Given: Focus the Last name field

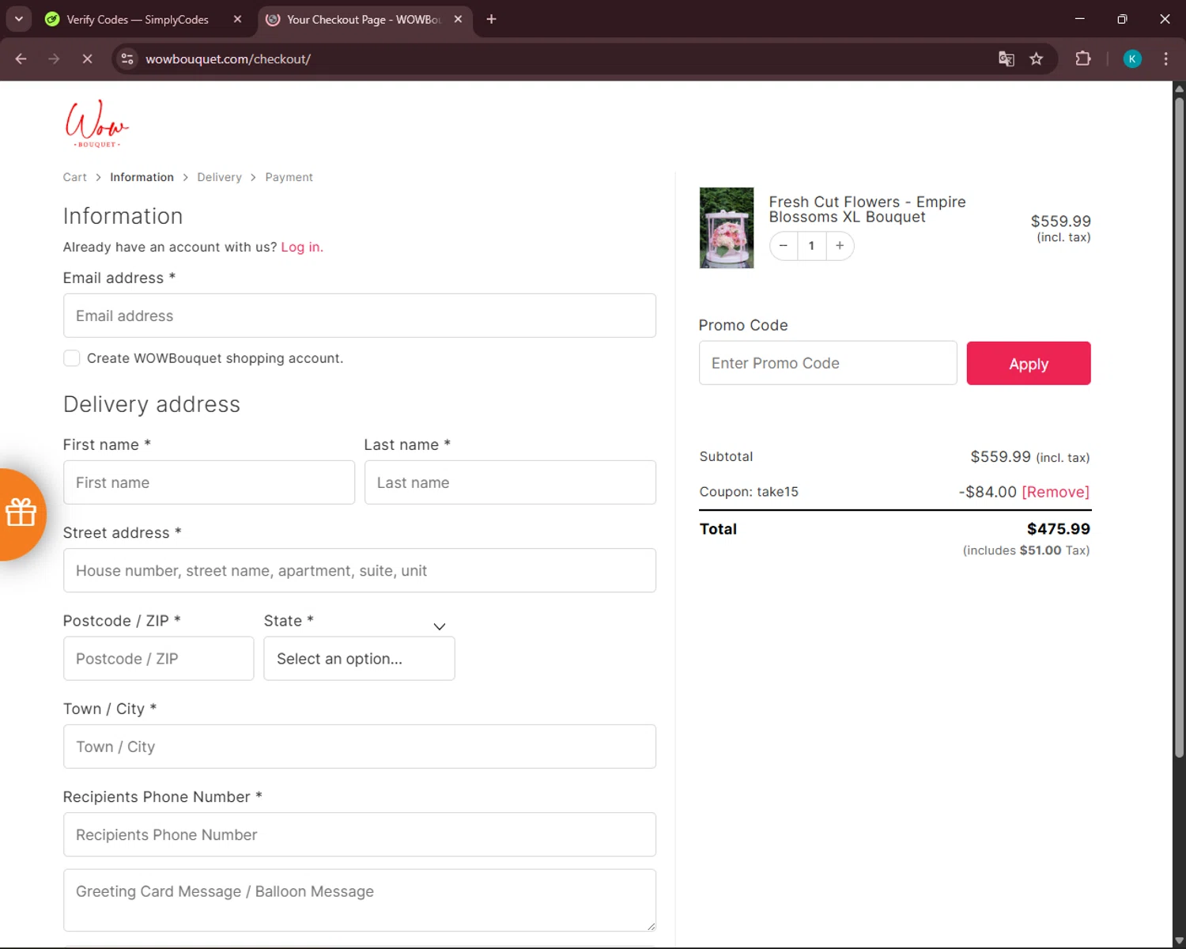Looking at the screenshot, I should coord(510,482).
